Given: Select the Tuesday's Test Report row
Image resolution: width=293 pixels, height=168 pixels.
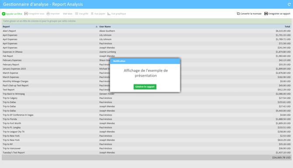Looking at the screenshot, I should (146, 153).
